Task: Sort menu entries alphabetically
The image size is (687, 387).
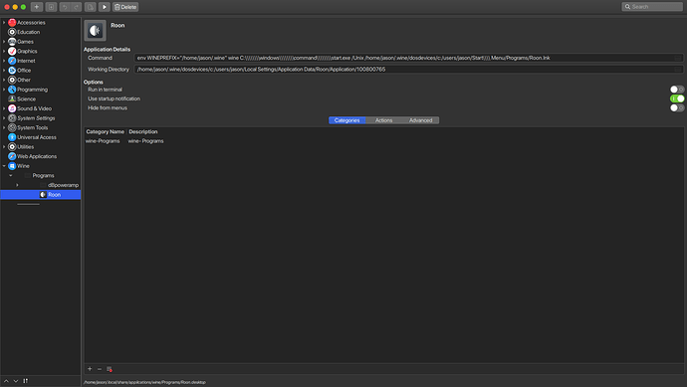Action: (x=26, y=381)
